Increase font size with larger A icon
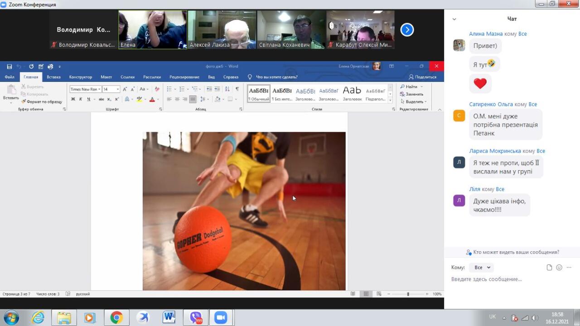 click(125, 89)
